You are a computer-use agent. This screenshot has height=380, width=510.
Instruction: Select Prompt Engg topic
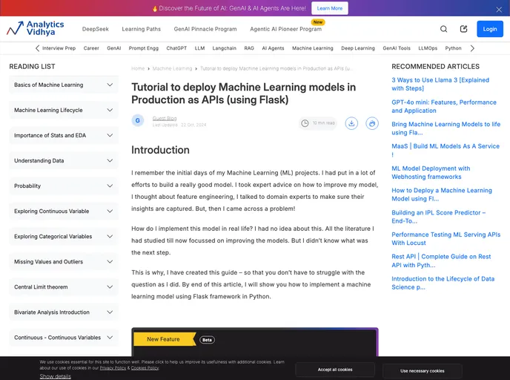click(x=144, y=48)
